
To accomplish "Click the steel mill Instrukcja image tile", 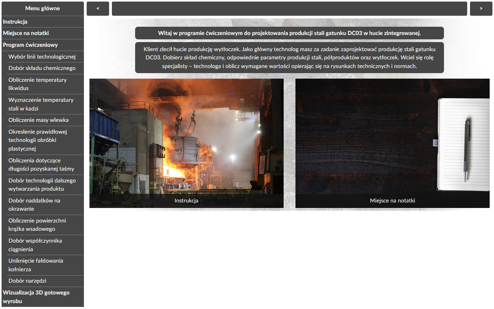I will (x=186, y=143).
